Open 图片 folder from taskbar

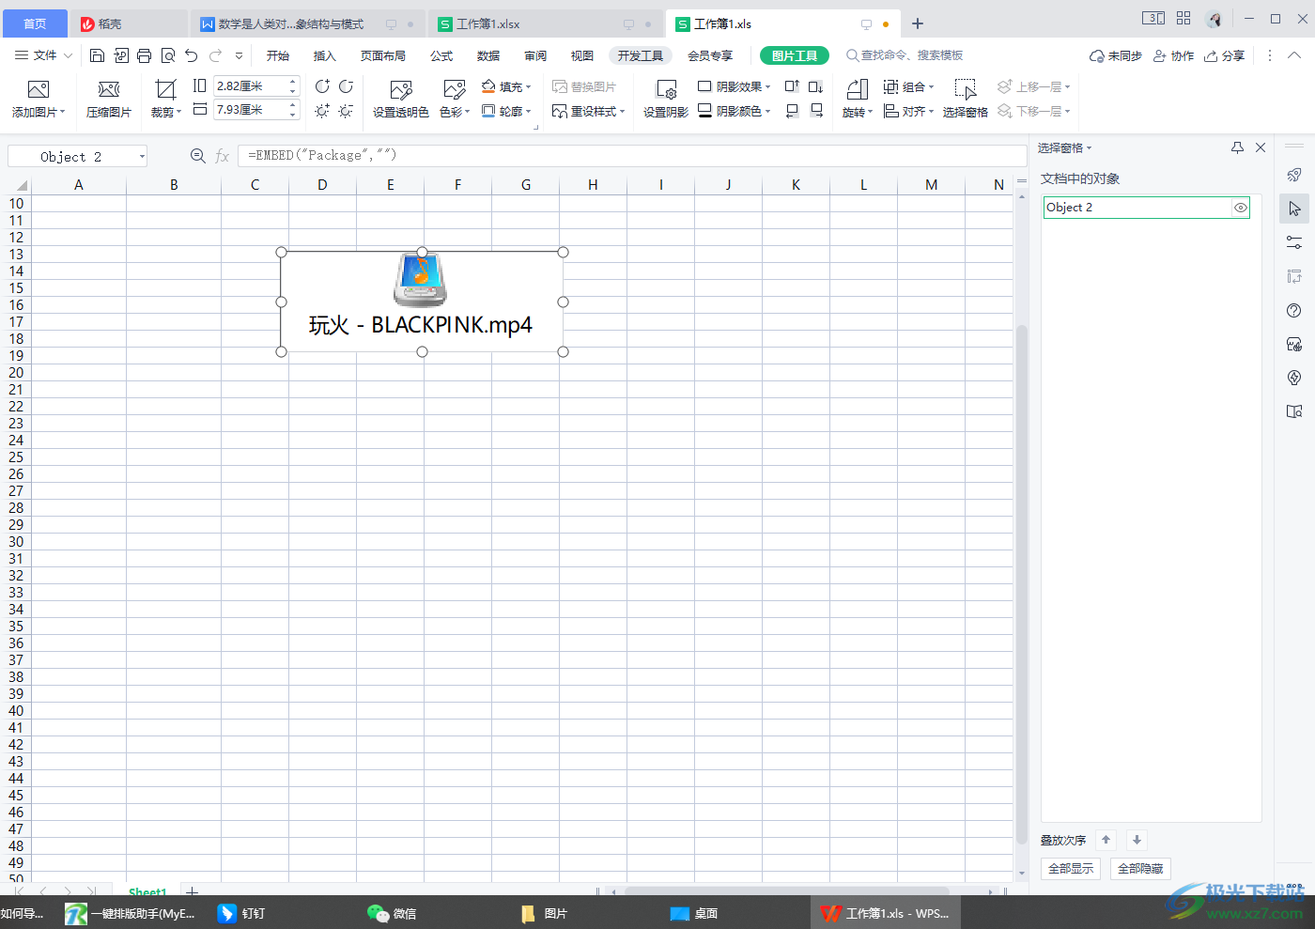coord(544,913)
